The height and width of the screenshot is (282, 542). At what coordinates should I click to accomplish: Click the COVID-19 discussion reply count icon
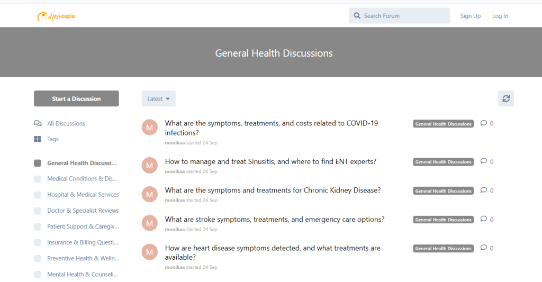pyautogui.click(x=483, y=123)
